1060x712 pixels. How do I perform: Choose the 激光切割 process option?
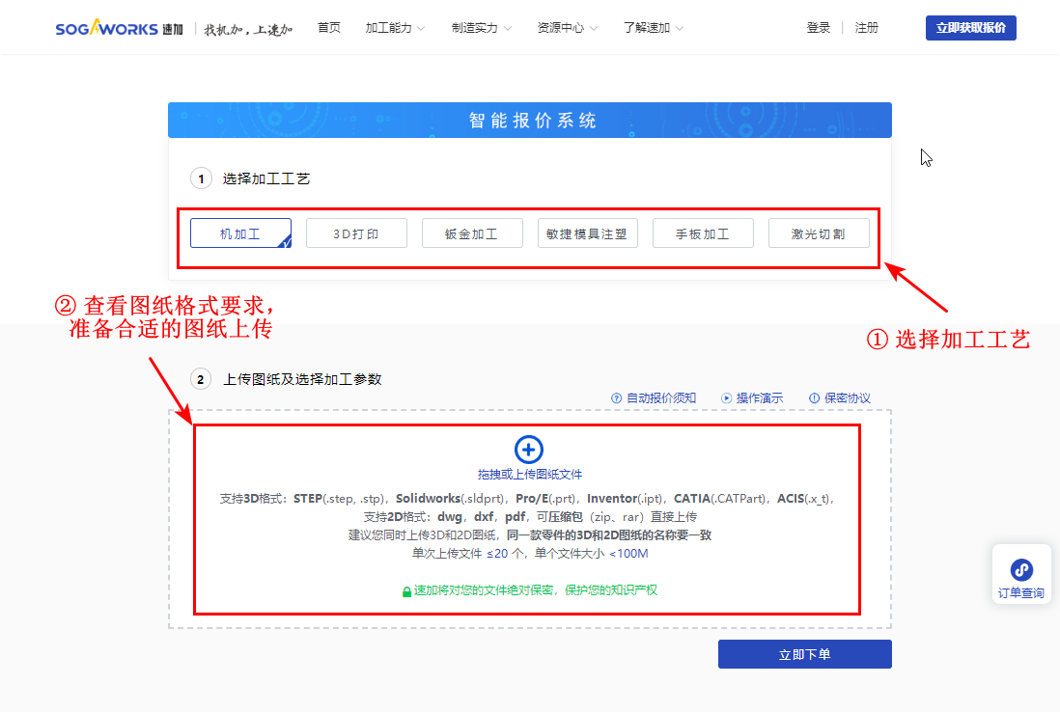pos(819,233)
